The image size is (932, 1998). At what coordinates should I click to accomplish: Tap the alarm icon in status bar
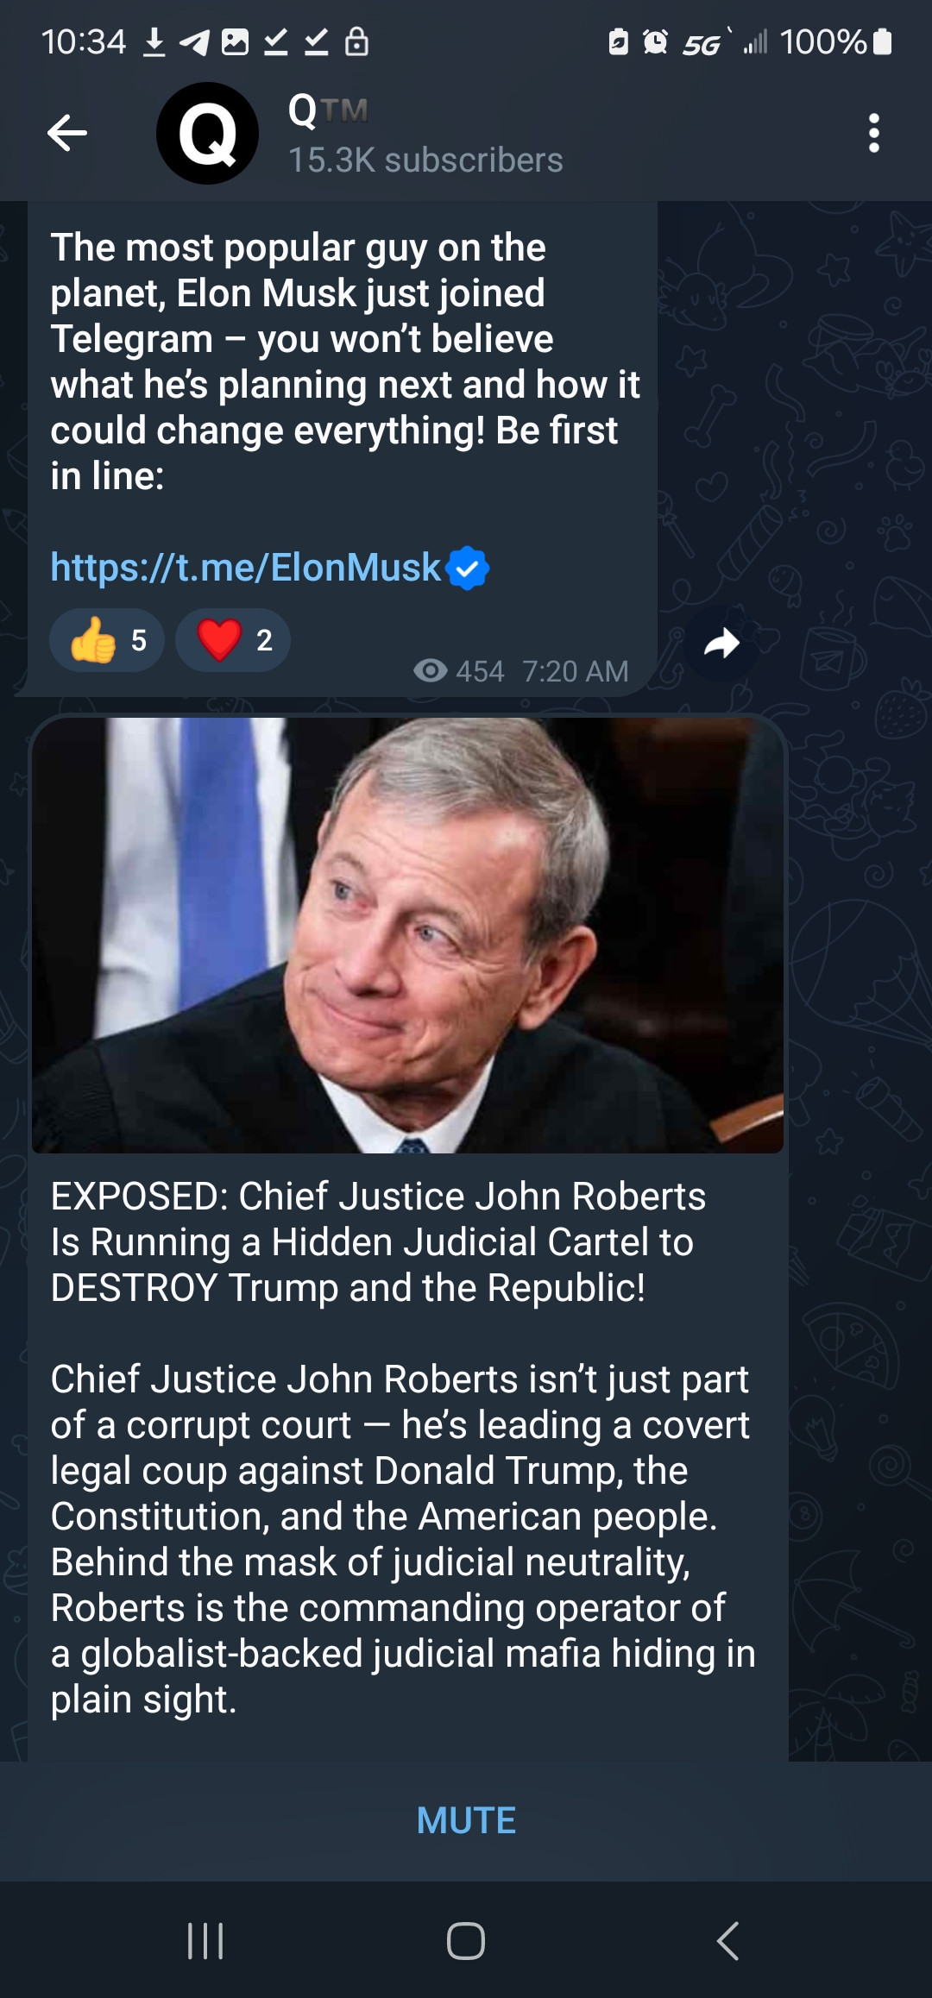point(656,41)
